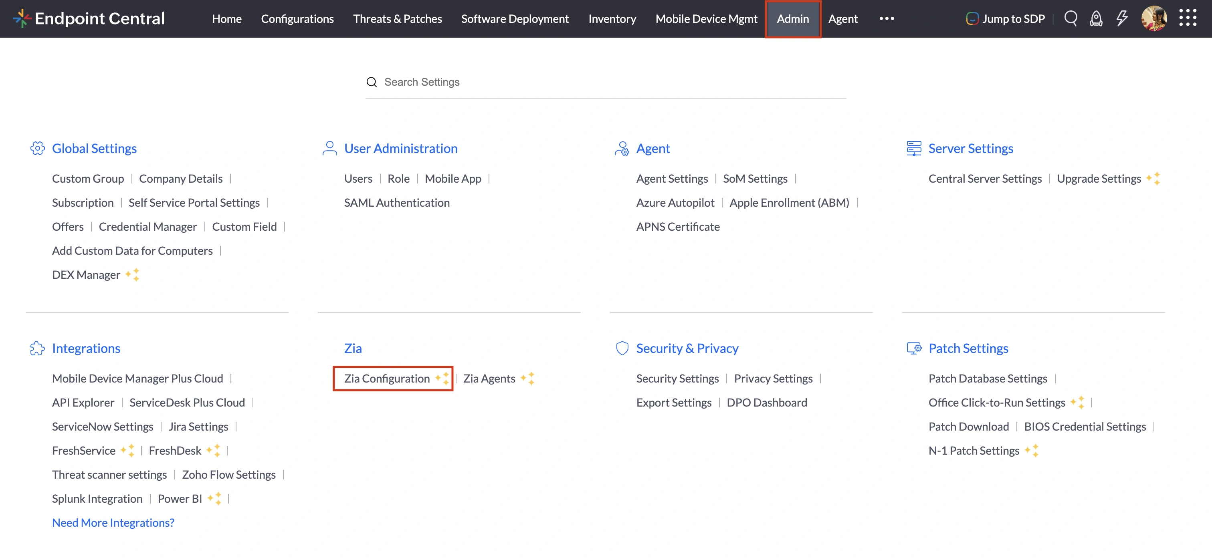The width and height of the screenshot is (1212, 560).
Task: Open Add Custom Data for Computers
Action: [x=132, y=250]
